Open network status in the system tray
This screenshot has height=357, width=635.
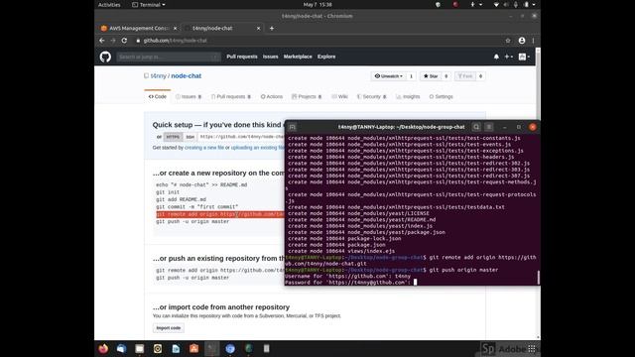[x=496, y=5]
